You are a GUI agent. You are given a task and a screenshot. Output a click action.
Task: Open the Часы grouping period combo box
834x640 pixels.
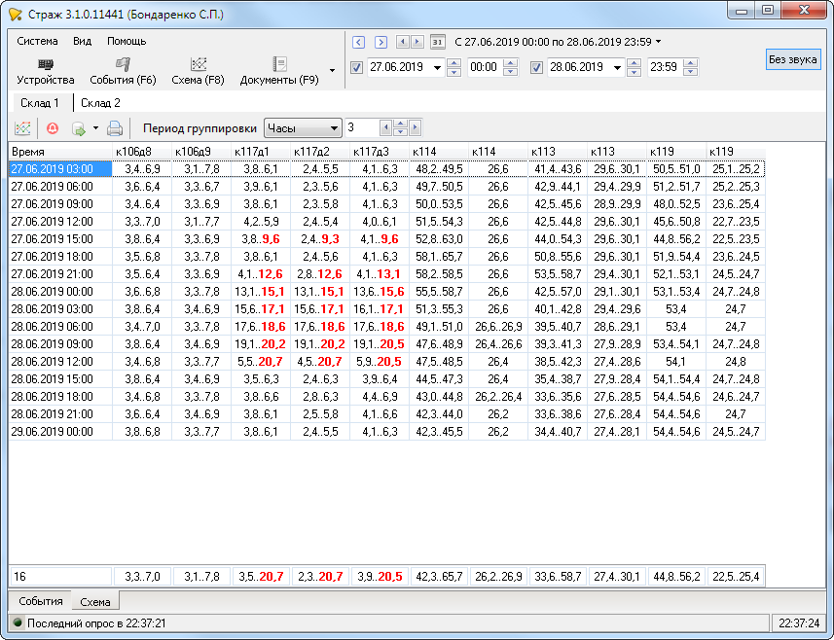[303, 128]
